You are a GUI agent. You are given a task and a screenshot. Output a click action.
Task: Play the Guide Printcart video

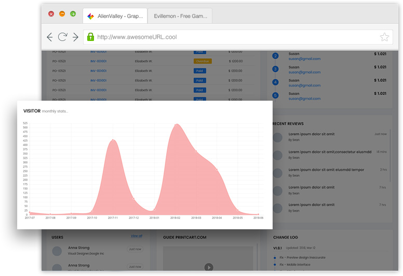[208, 267]
